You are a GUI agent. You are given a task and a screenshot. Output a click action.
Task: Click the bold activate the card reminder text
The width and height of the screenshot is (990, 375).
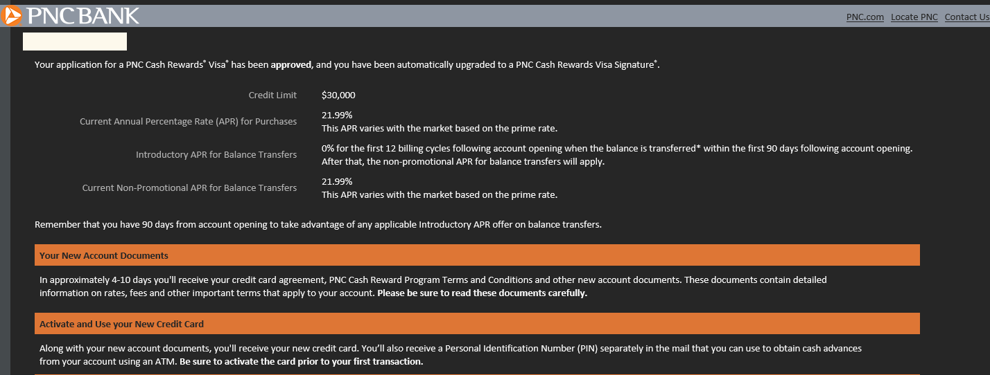click(301, 362)
